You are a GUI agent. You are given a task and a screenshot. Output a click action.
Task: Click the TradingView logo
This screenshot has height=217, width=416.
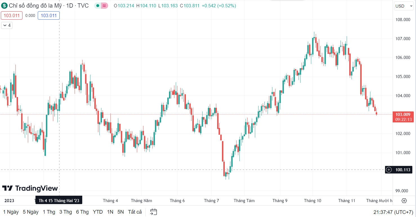click(30, 188)
